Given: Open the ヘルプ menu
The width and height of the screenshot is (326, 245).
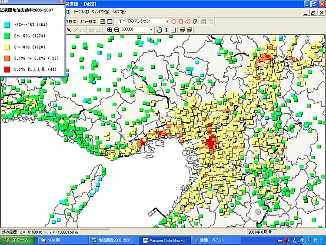Looking at the screenshot, I should click(x=118, y=12).
